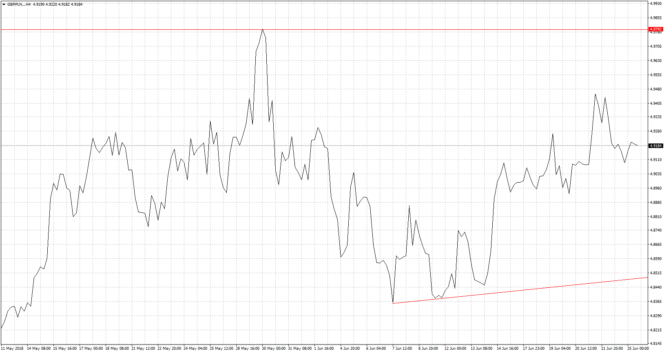Click the 4.9705 price scale value
The image size is (664, 353).
[x=655, y=46]
